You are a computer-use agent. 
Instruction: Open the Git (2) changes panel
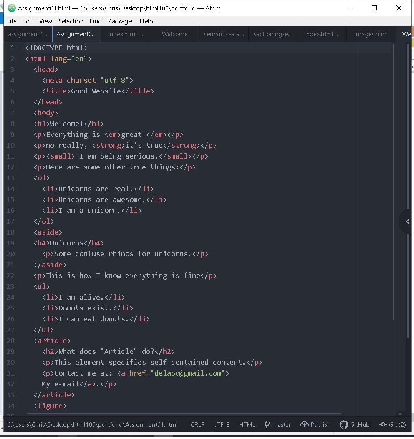[x=397, y=425]
